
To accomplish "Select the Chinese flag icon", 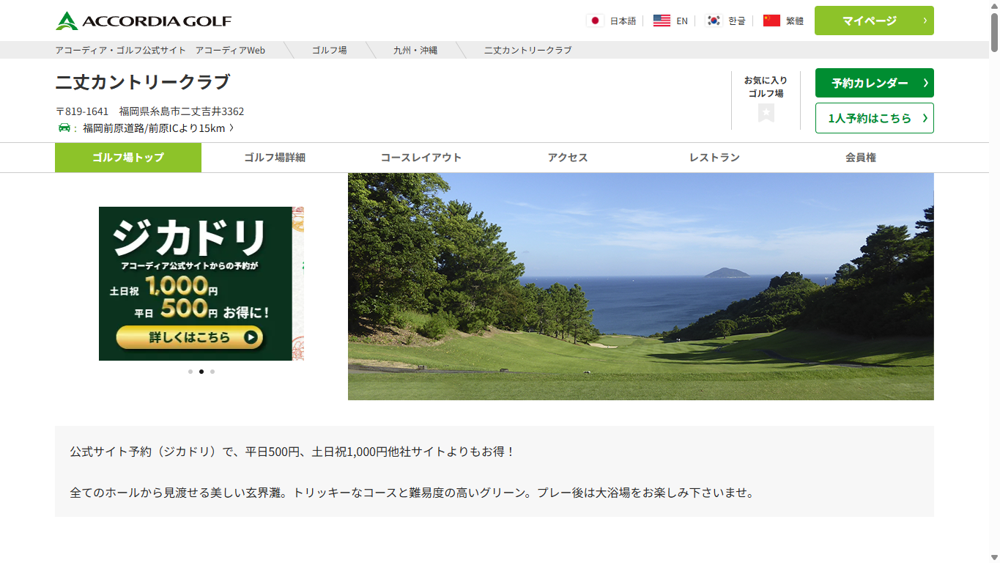I will point(771,21).
